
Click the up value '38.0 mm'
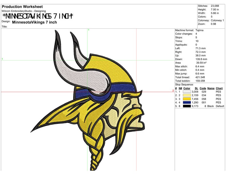click(200, 55)
